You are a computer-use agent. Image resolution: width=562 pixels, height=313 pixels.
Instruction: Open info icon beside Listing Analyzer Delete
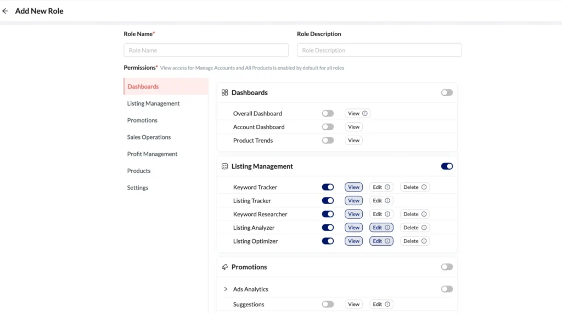click(x=424, y=228)
